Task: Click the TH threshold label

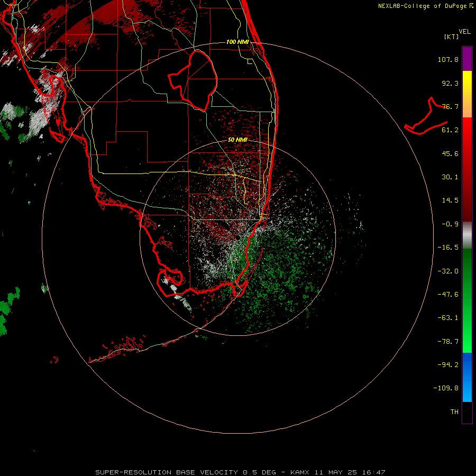Action: point(454,412)
